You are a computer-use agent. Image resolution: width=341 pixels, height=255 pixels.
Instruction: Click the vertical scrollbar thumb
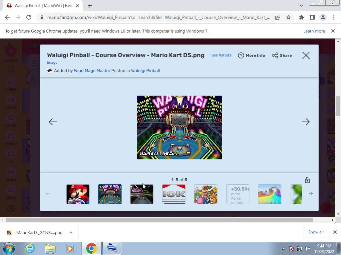point(338,107)
